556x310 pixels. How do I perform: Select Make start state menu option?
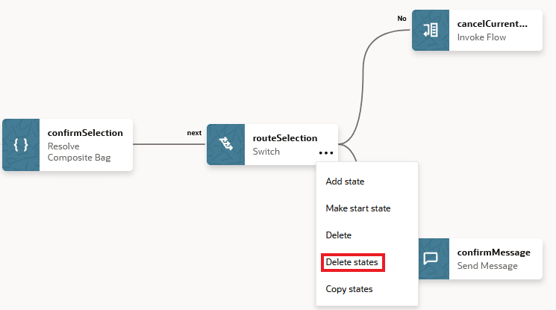coord(357,208)
